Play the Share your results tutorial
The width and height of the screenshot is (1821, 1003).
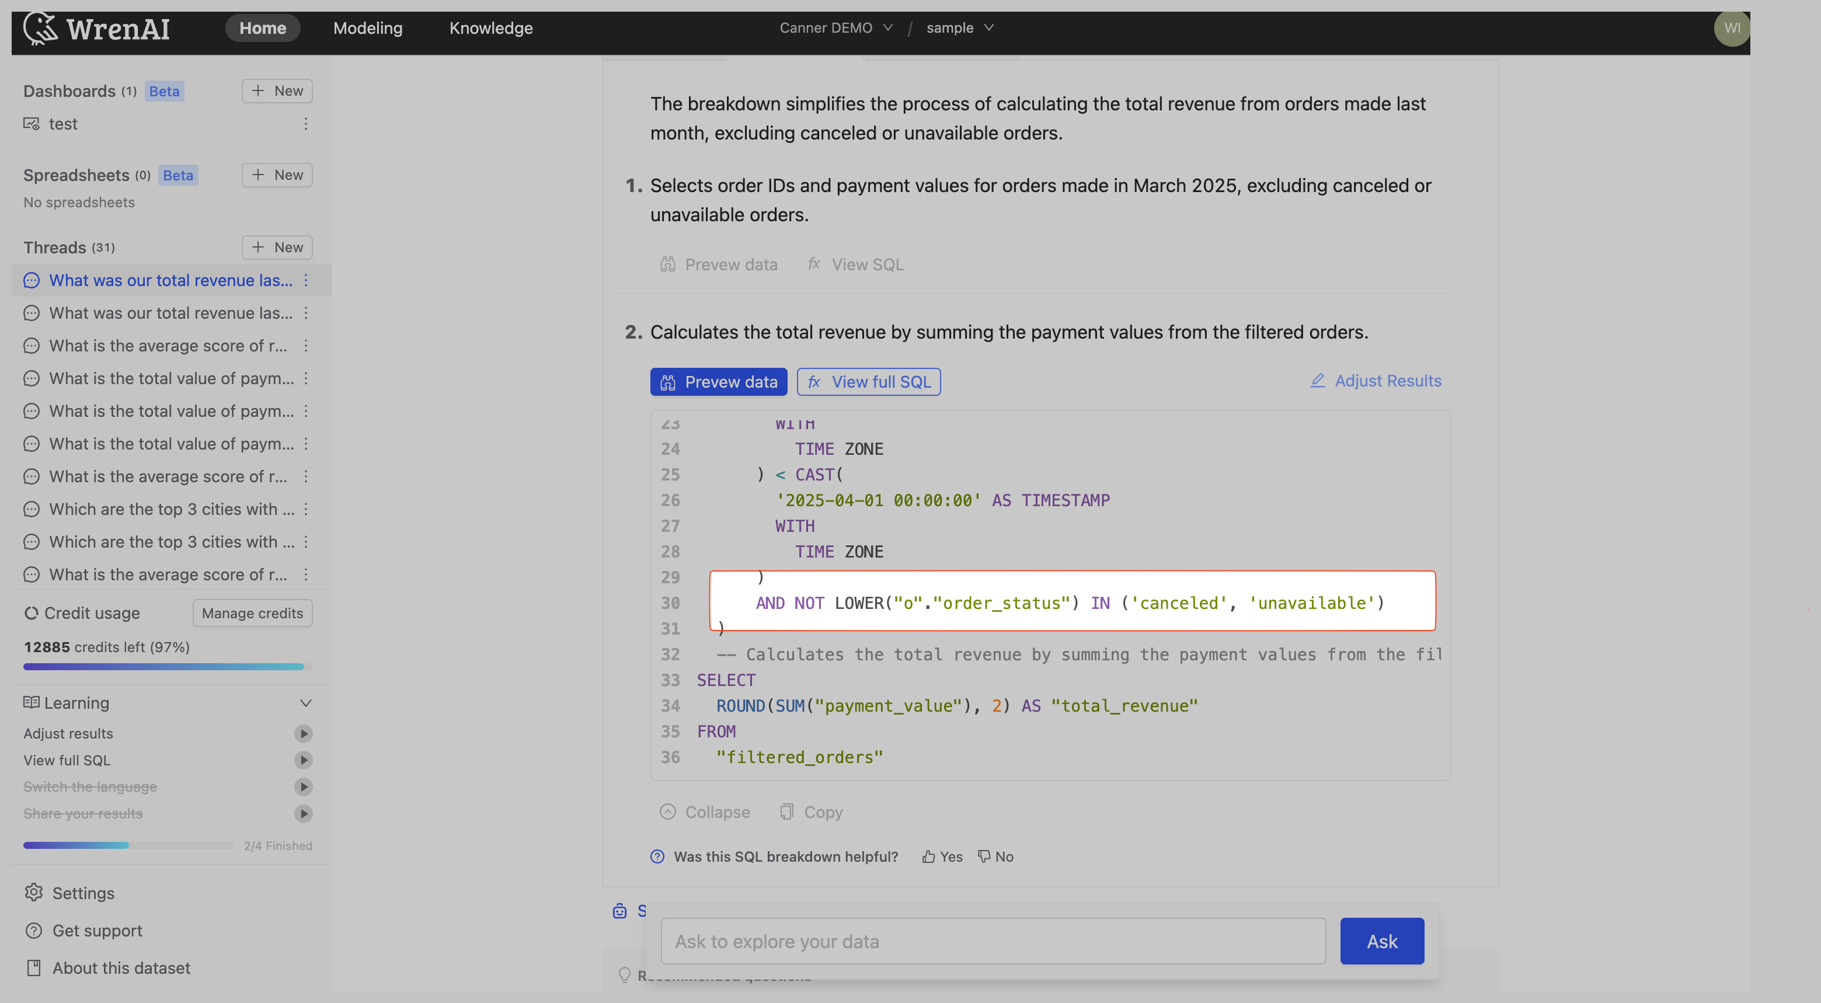(x=303, y=813)
